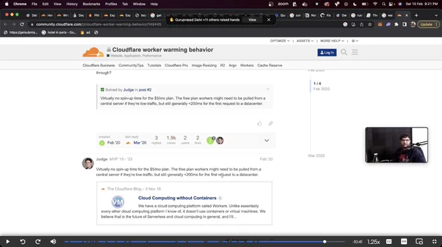Open Cache Reserve category
The height and width of the screenshot is (247, 442).
[270, 65]
